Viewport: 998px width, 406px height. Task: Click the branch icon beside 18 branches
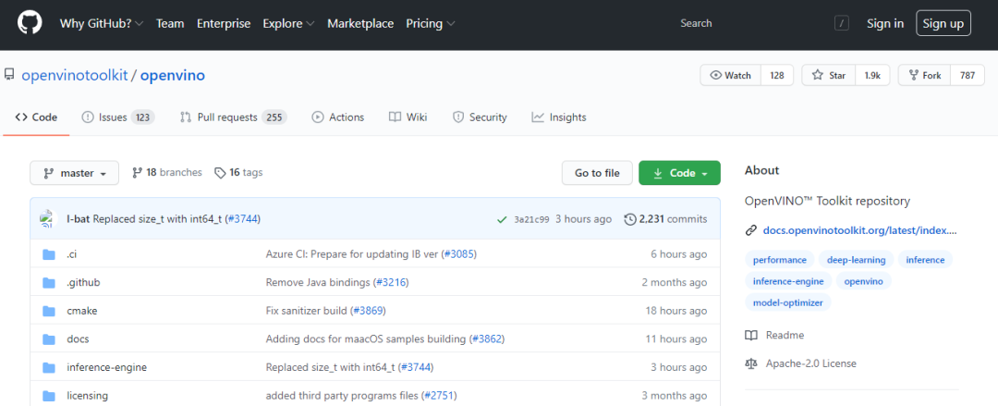pos(137,173)
